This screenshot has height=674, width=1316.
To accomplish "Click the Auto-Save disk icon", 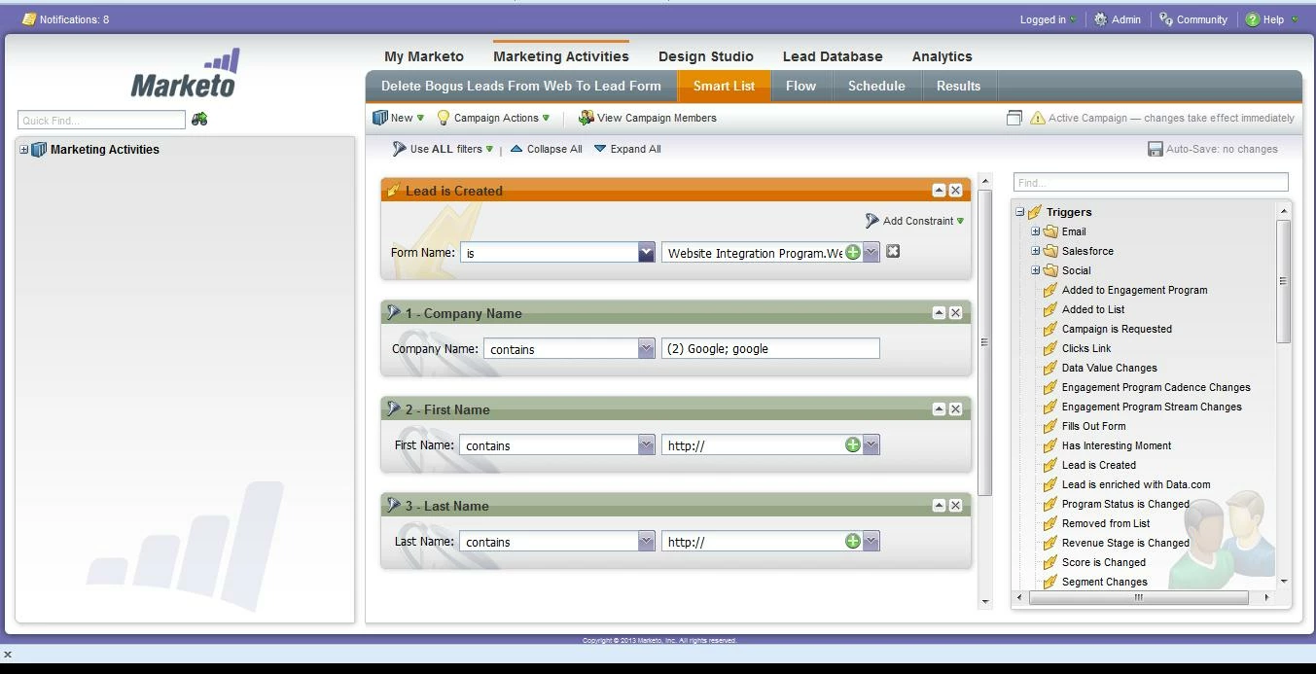I will tap(1156, 149).
